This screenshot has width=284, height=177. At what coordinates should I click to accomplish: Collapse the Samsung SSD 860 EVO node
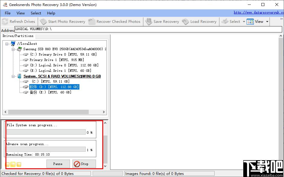13,49
